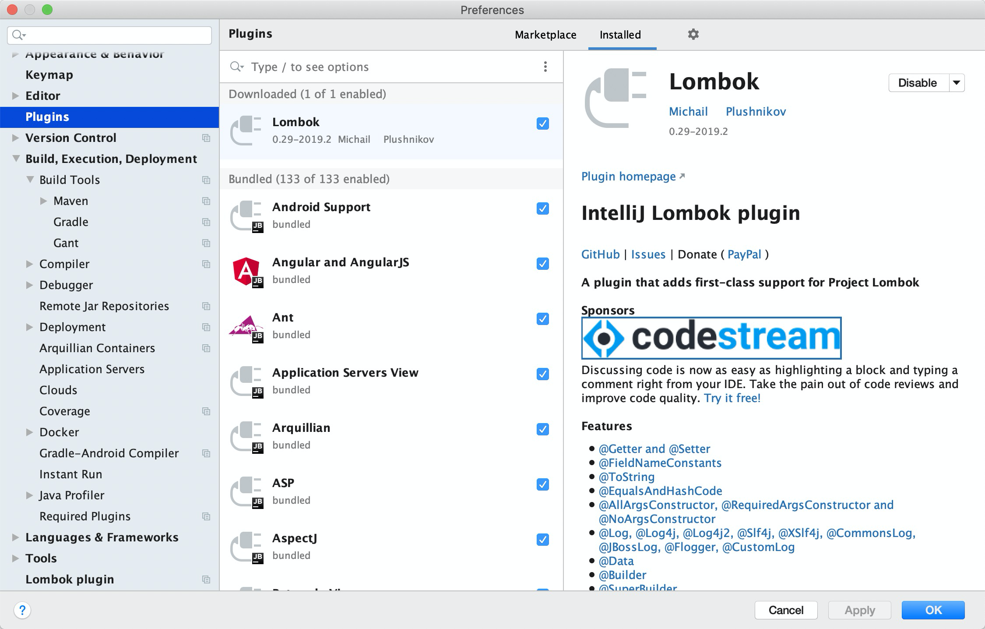
Task: Open the GitHub link
Action: click(x=600, y=254)
